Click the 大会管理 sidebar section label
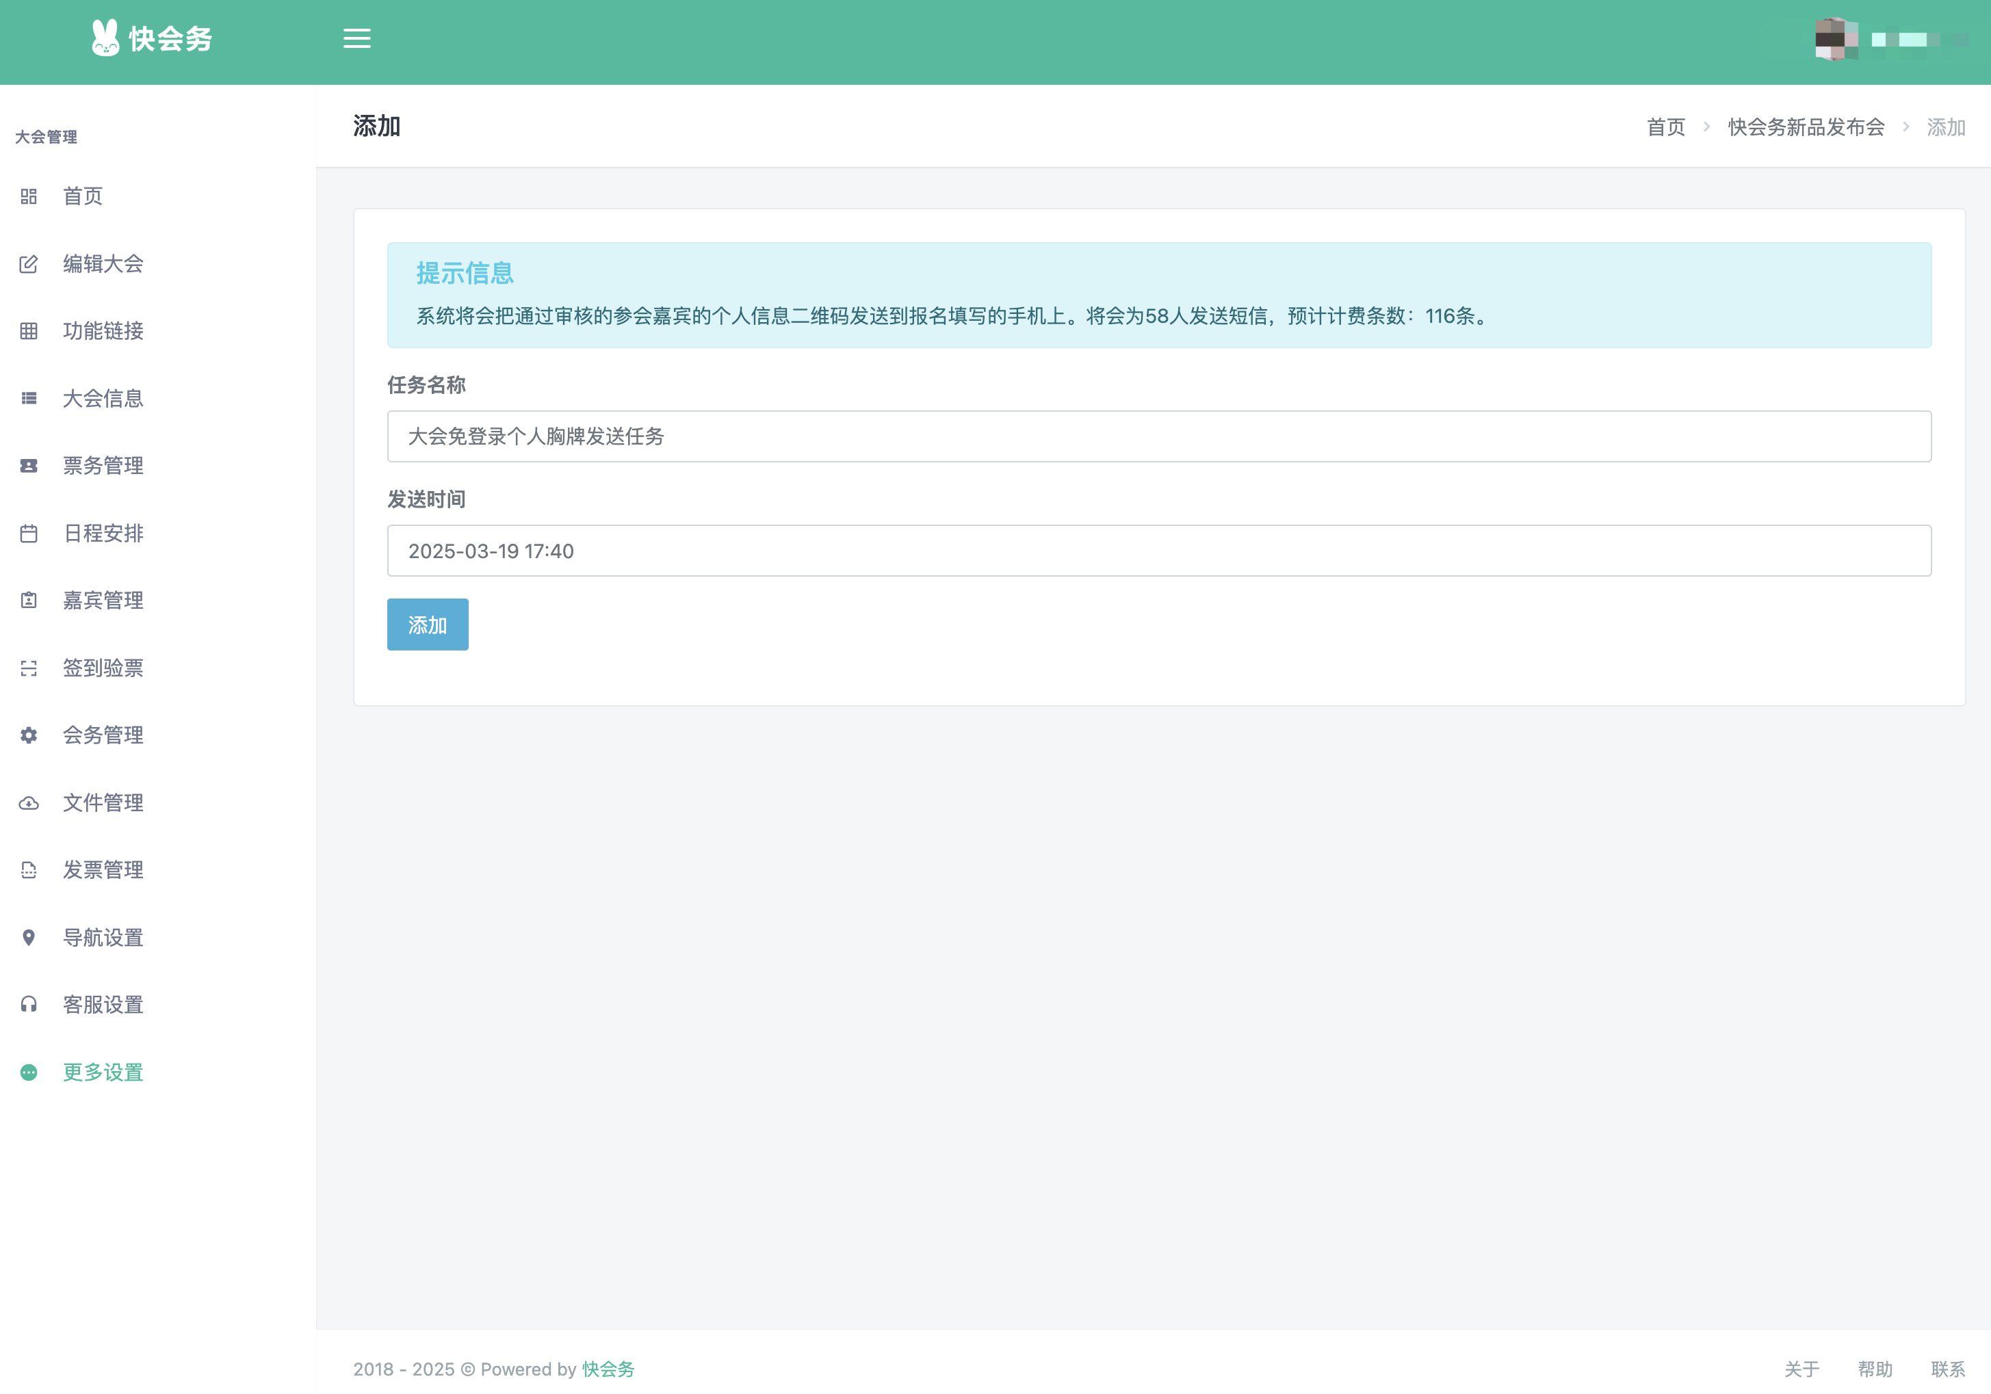 46,137
